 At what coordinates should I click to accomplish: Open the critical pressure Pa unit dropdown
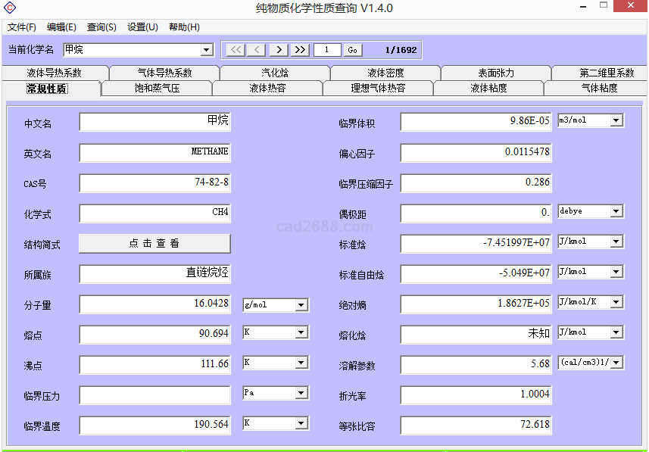coord(301,393)
